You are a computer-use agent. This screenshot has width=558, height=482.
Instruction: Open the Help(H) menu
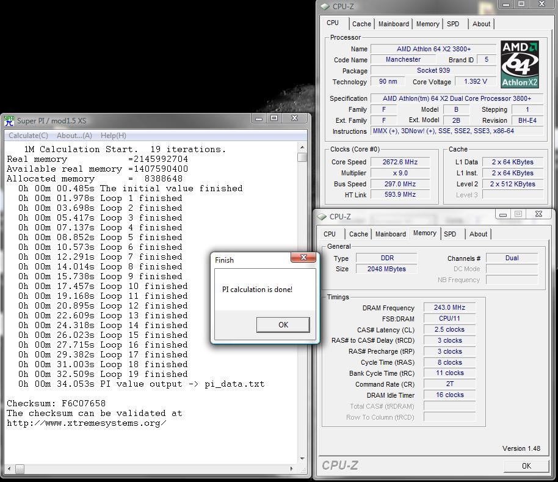[x=114, y=136]
